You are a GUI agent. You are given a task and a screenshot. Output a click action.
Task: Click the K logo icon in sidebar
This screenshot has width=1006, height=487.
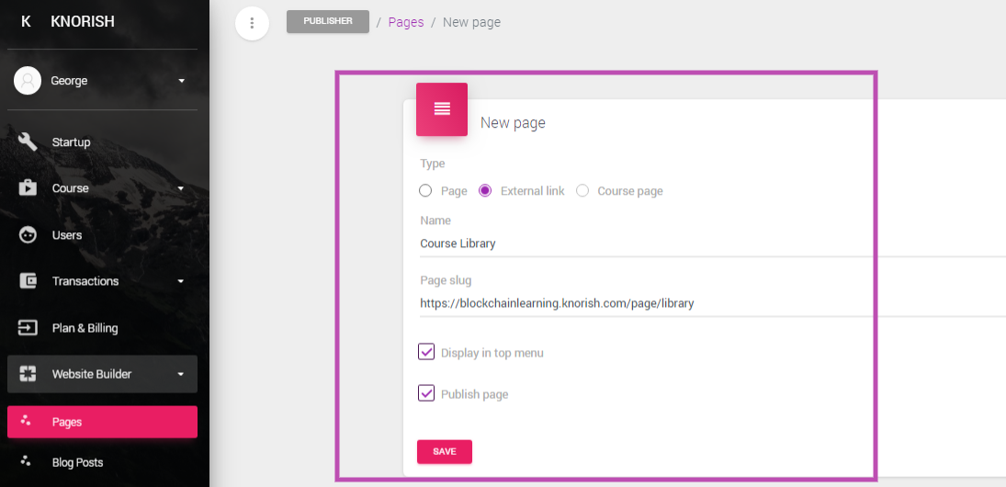pos(26,22)
